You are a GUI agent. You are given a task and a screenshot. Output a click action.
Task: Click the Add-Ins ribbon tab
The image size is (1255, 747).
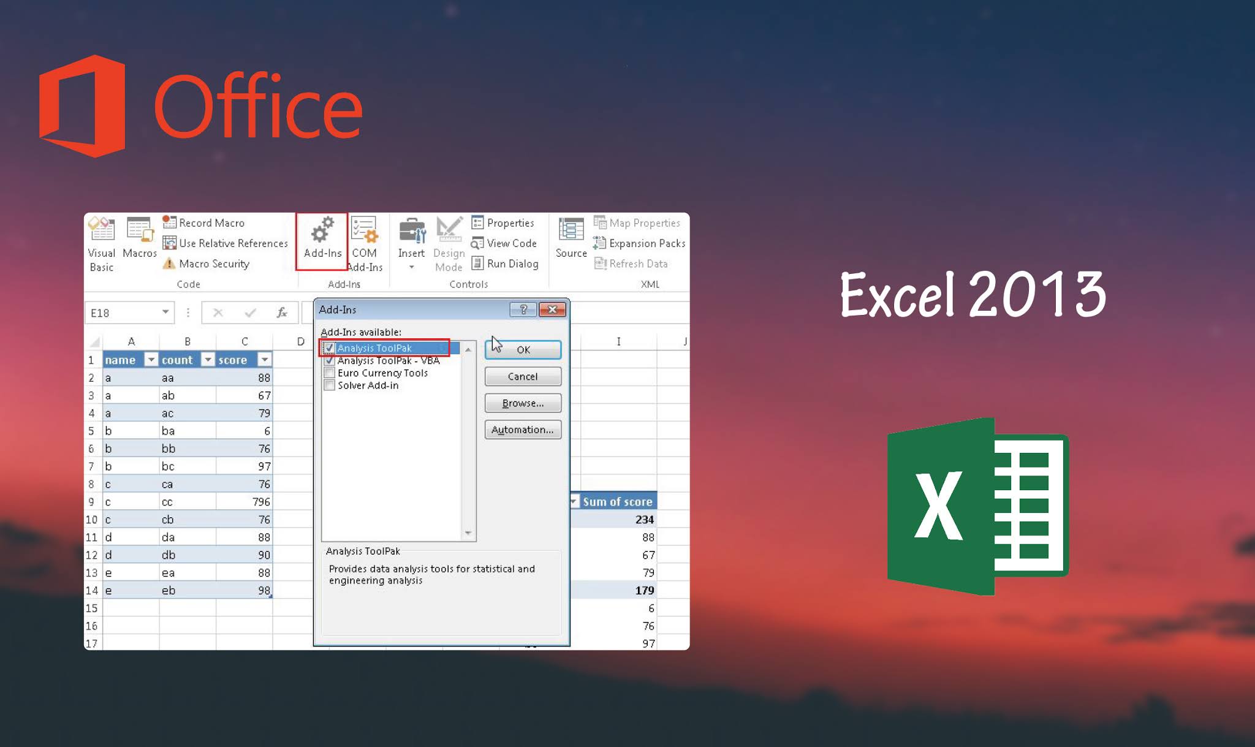pyautogui.click(x=321, y=239)
